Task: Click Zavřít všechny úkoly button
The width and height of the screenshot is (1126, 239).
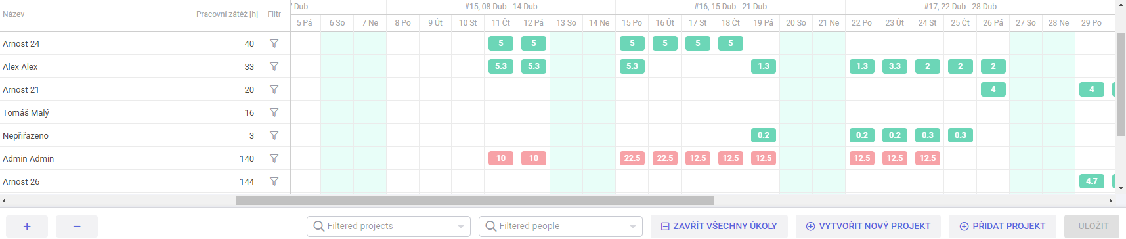Action: [719, 226]
